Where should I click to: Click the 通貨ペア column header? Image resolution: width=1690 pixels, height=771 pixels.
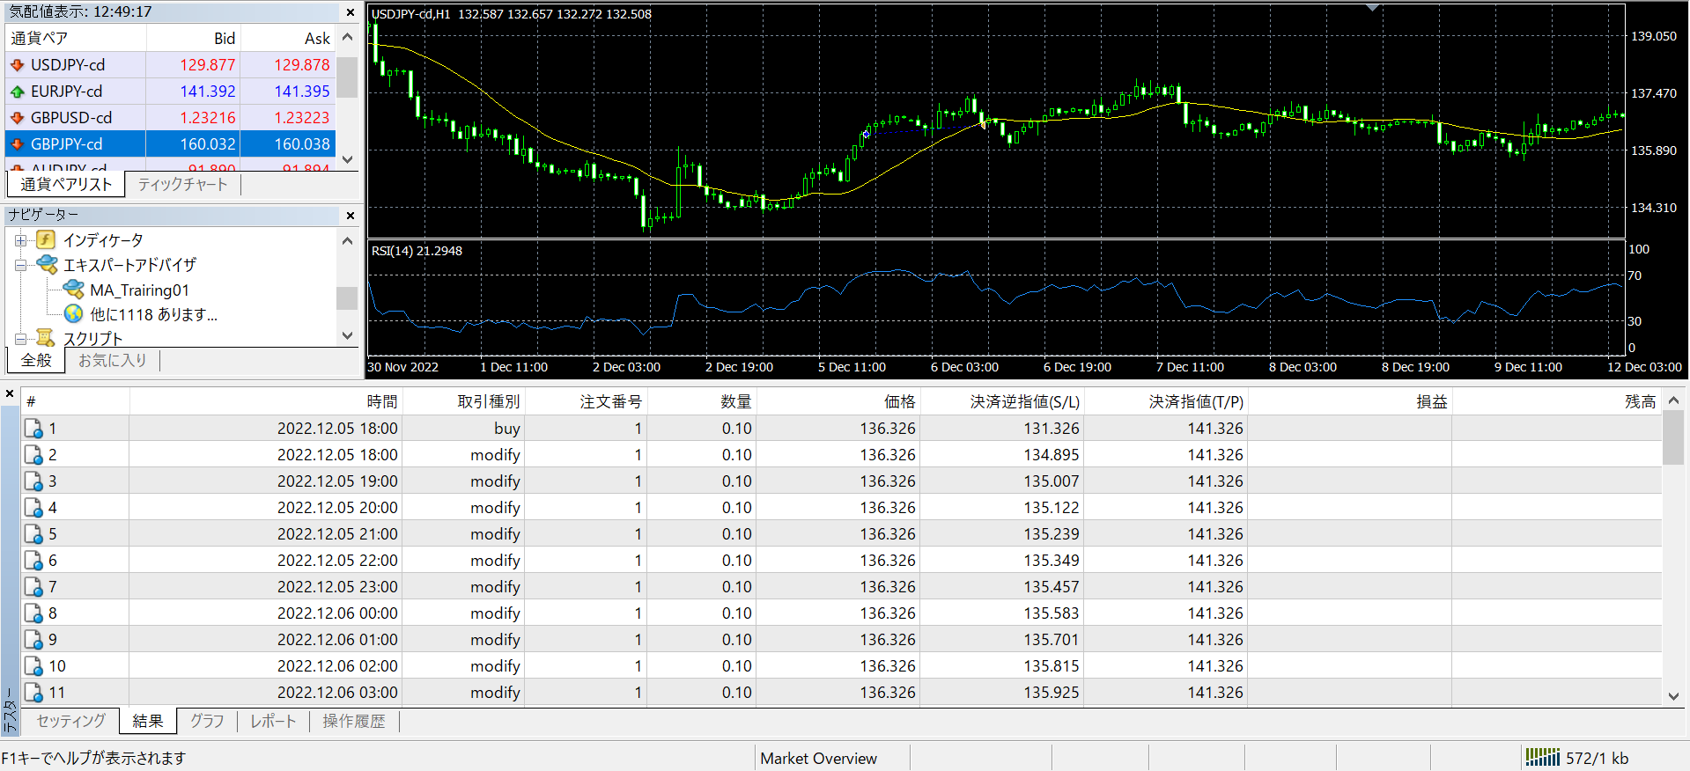(76, 38)
